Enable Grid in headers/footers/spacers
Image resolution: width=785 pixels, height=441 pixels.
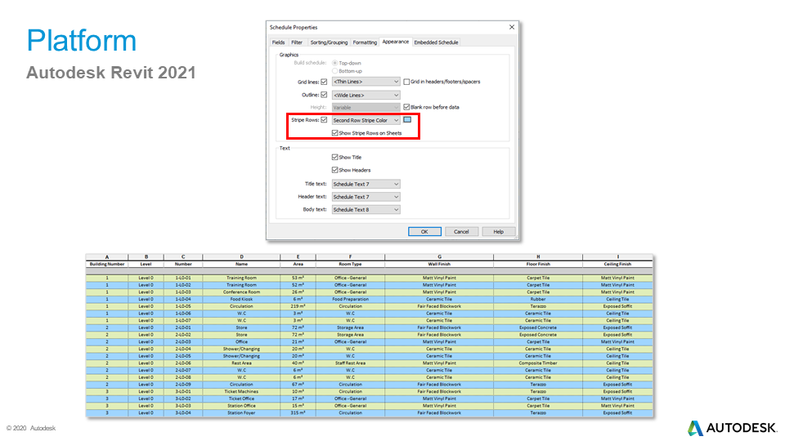coord(407,82)
